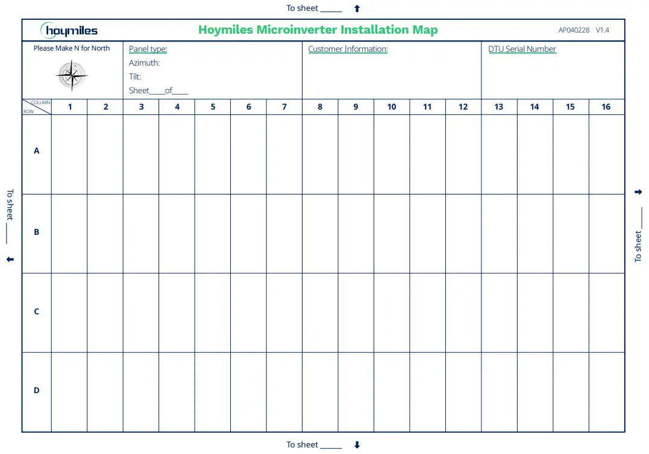Click the left margin 'To sheet' text
This screenshot has width=649, height=454.
tap(10, 205)
